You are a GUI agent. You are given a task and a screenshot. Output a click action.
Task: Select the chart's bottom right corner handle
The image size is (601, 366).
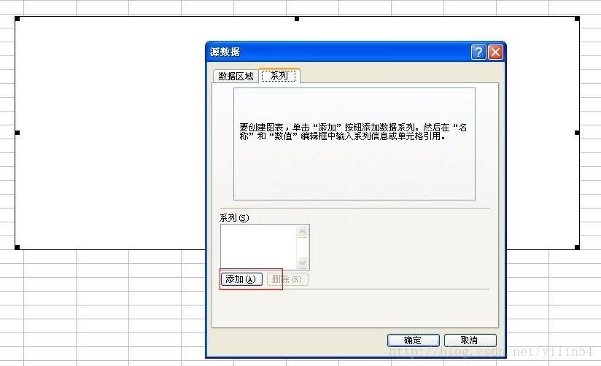click(577, 247)
